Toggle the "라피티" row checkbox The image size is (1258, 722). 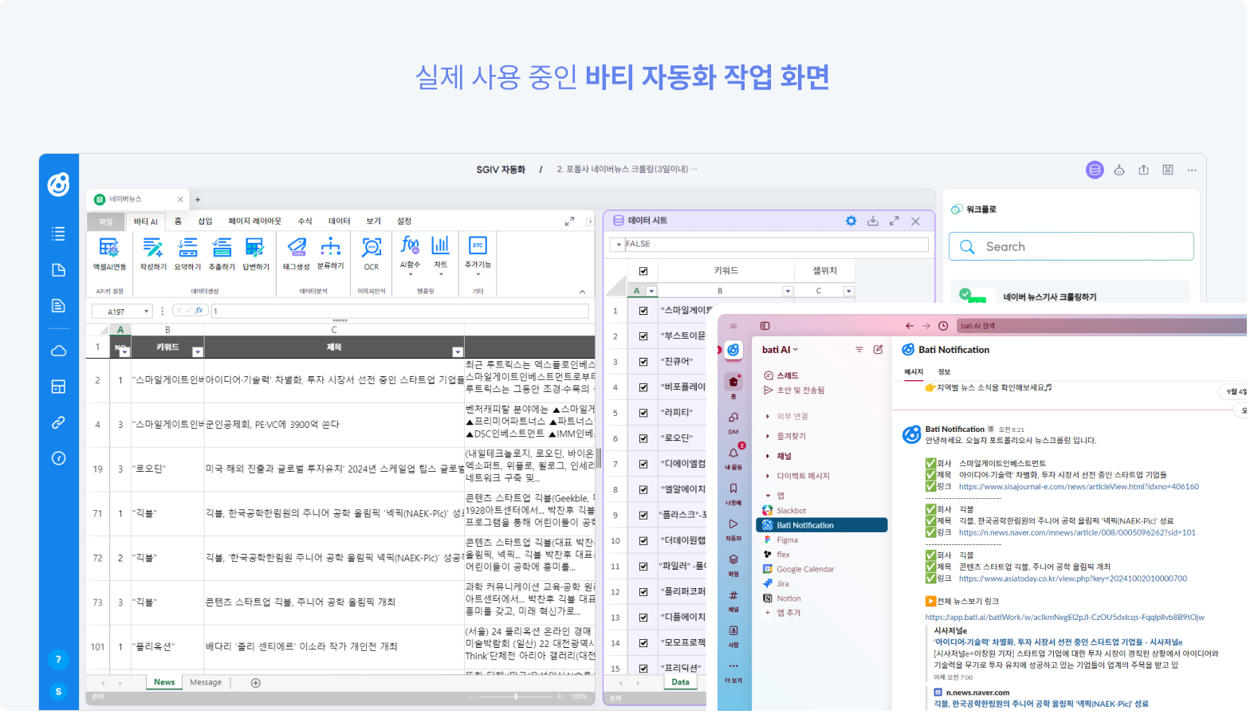click(x=643, y=413)
